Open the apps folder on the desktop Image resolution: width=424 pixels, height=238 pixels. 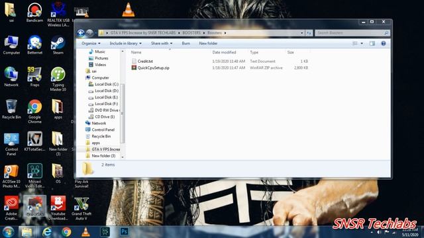coord(58,109)
